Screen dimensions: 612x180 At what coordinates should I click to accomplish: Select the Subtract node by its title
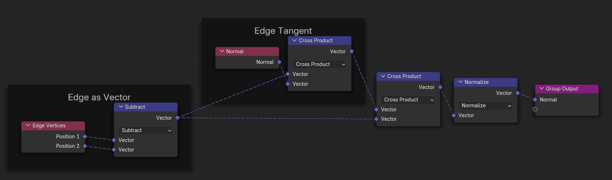135,107
